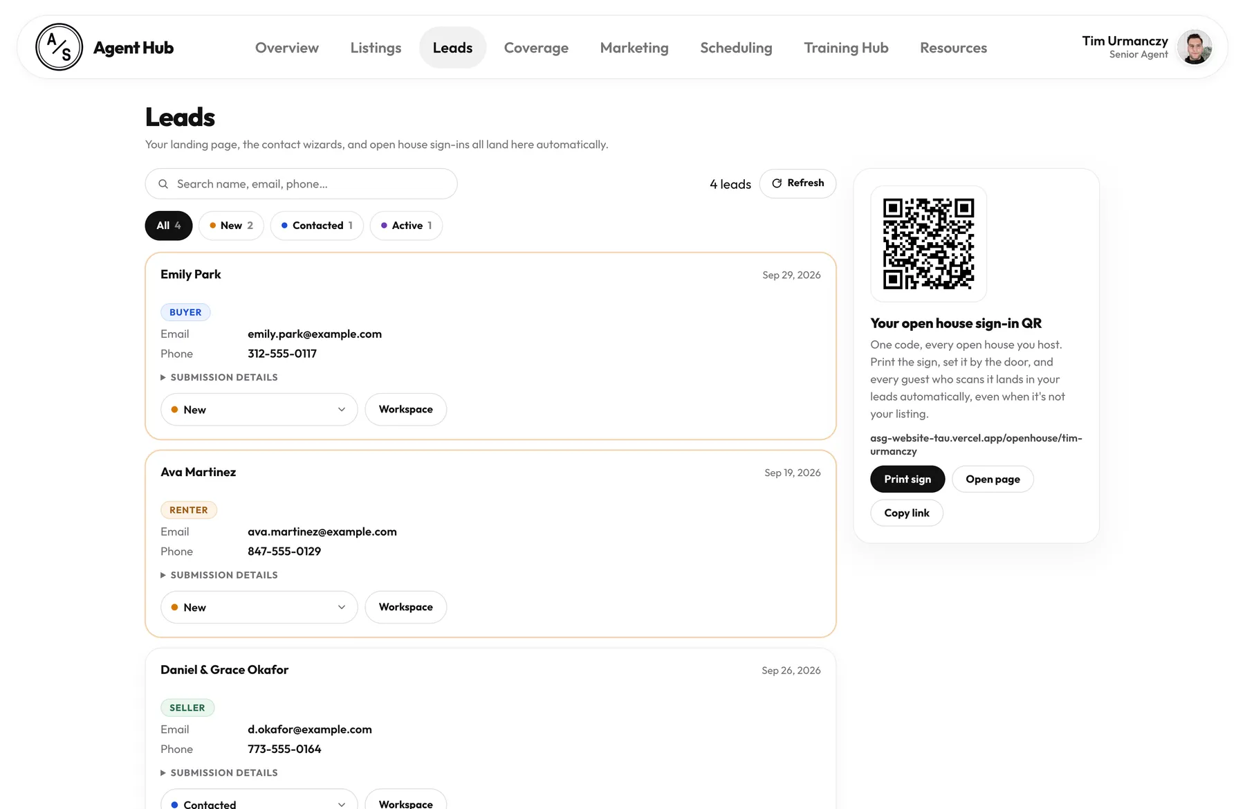Open the Okafor Workspace button
This screenshot has height=809, width=1245.
406,801
